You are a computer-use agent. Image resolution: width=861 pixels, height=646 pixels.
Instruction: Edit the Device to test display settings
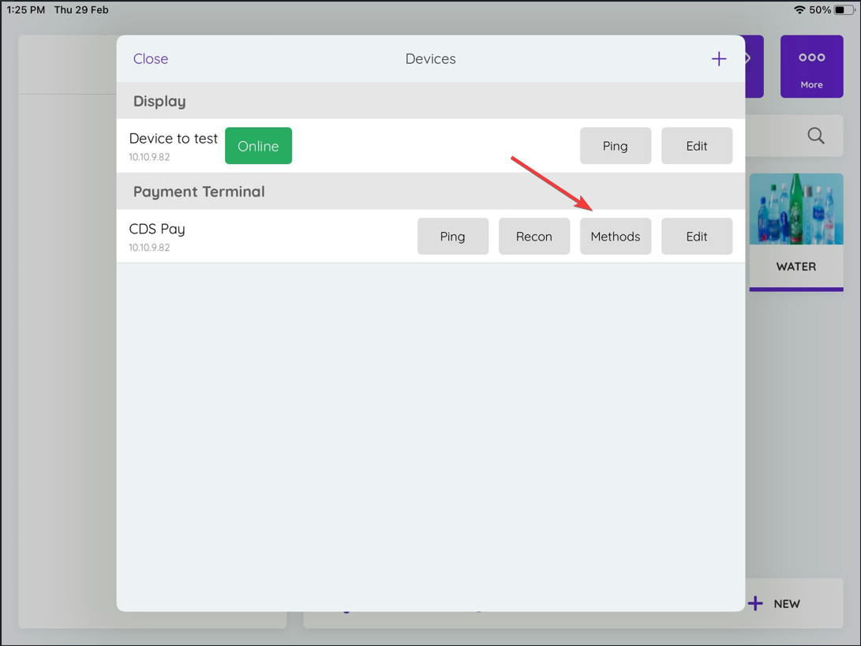pyautogui.click(x=697, y=145)
